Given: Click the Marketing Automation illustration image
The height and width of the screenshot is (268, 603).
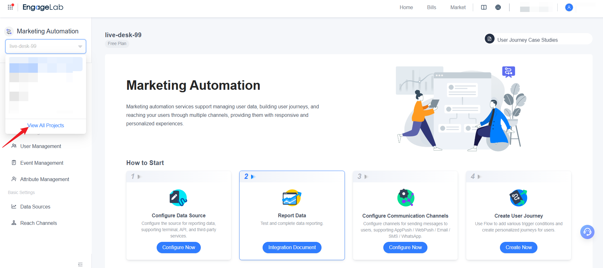Looking at the screenshot, I should click(462, 109).
